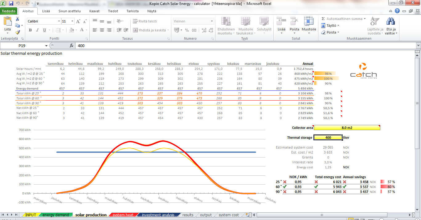Open Quick Access Toolbar customize dropdown
Screen dimensions: 421x220
pyautogui.click(x=37, y=4)
